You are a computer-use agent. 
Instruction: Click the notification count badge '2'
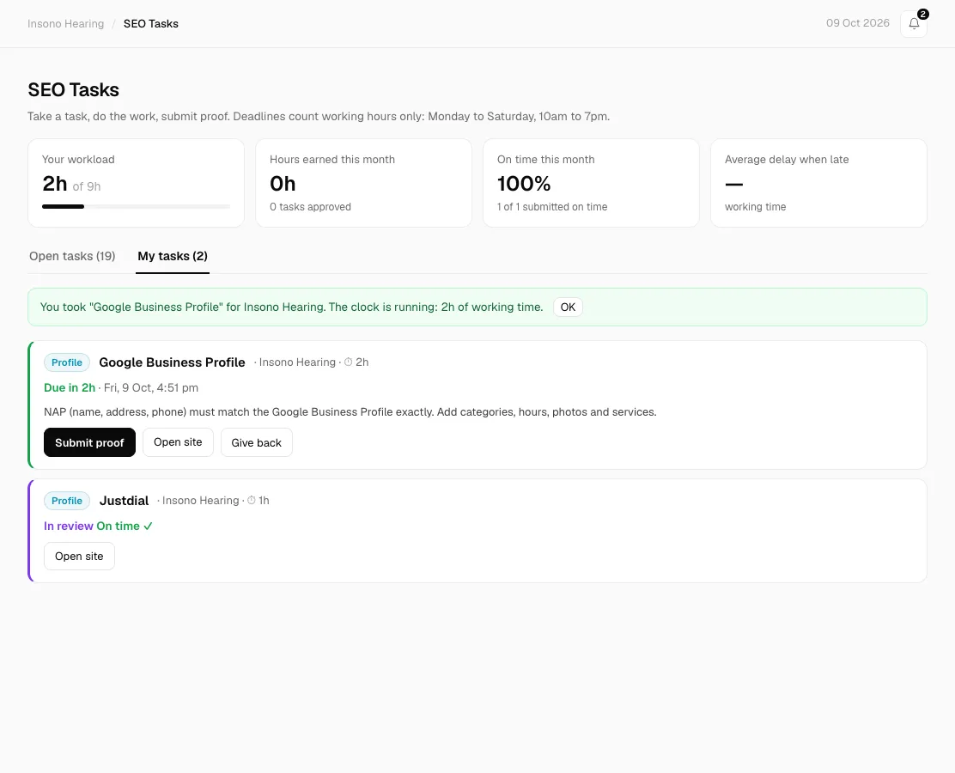[922, 14]
